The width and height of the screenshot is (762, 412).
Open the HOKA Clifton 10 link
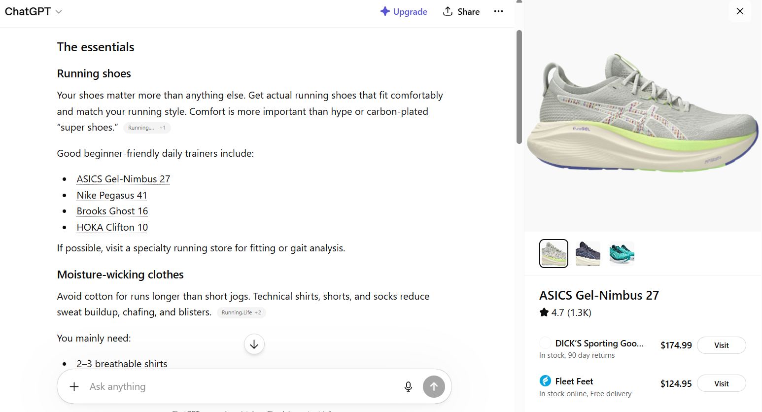click(x=112, y=227)
